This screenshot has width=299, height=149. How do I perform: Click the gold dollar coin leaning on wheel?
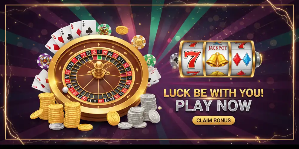coord(113,118)
